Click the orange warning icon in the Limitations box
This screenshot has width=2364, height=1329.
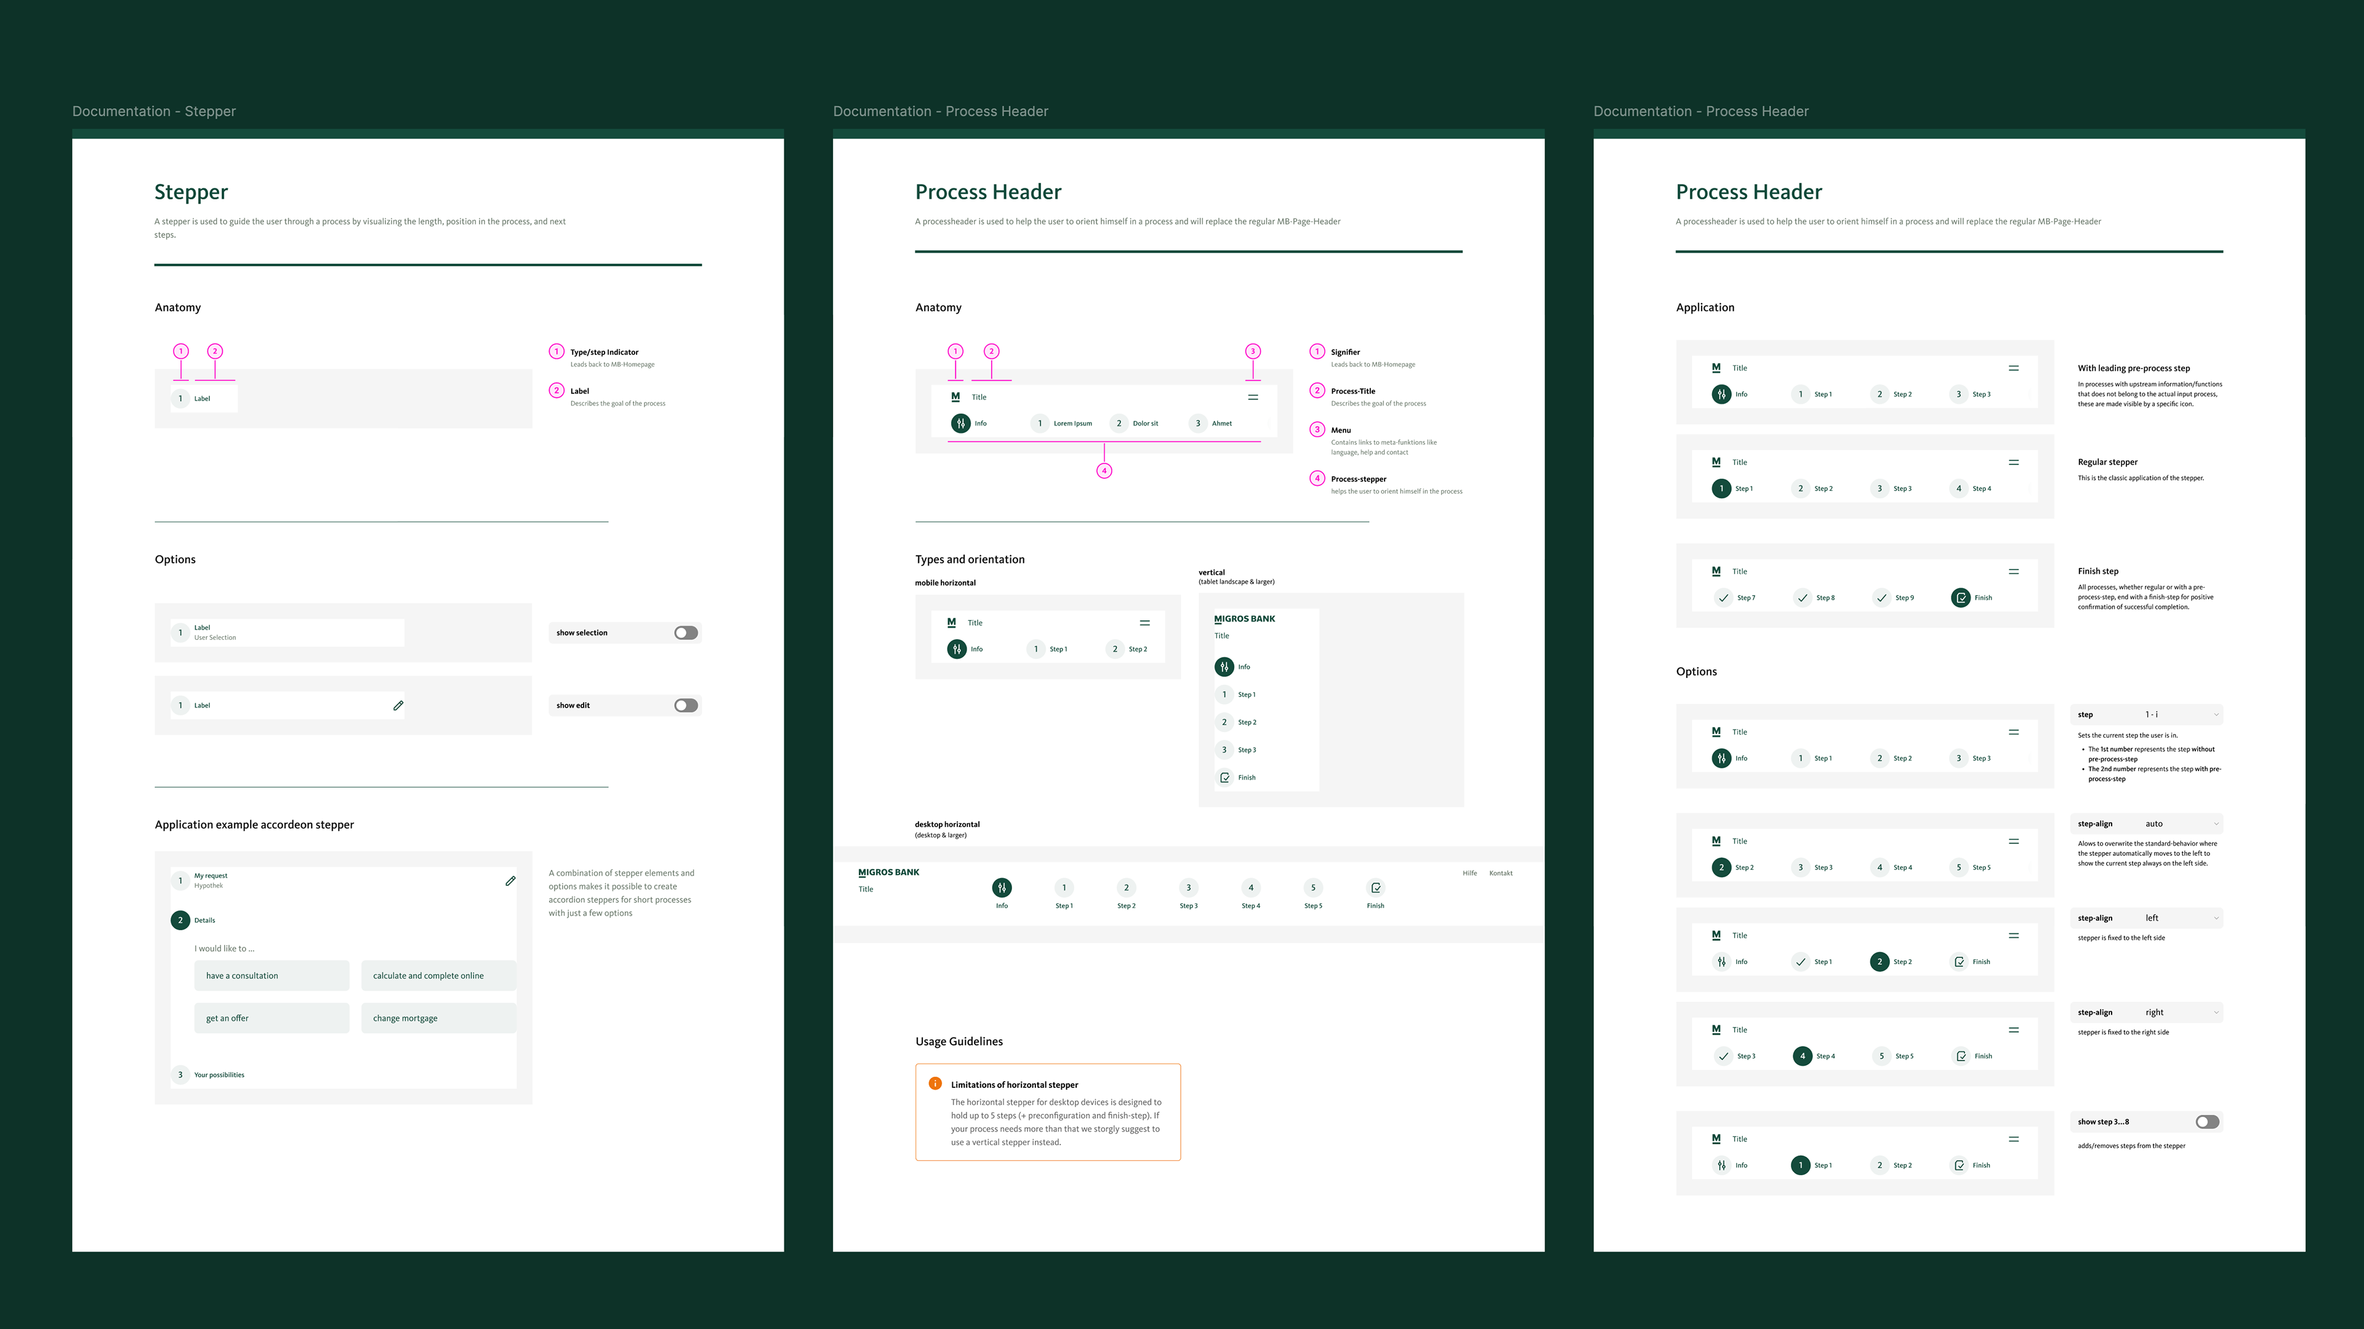click(935, 1084)
